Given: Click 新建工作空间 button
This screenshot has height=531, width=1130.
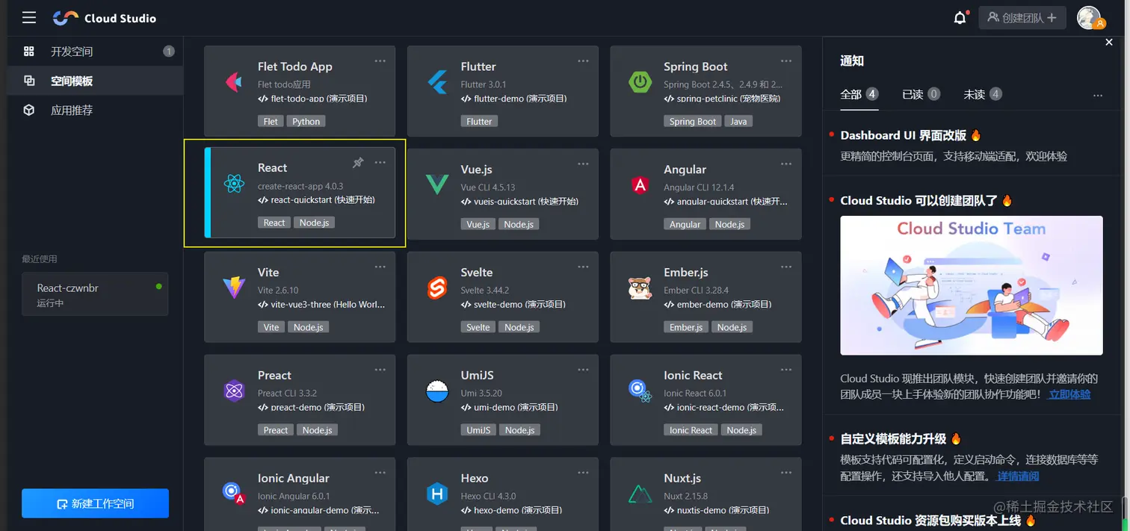Looking at the screenshot, I should click(x=95, y=503).
